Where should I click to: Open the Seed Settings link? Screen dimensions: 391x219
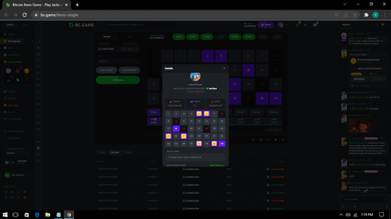pyautogui.click(x=216, y=165)
